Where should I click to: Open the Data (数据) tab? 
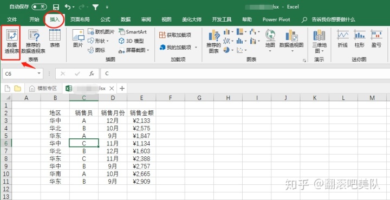126,19
